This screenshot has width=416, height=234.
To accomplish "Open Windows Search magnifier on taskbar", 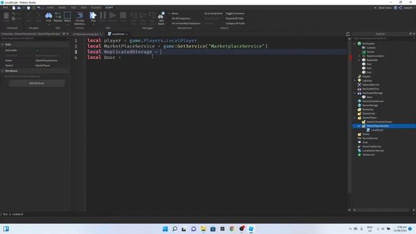I will (175, 229).
